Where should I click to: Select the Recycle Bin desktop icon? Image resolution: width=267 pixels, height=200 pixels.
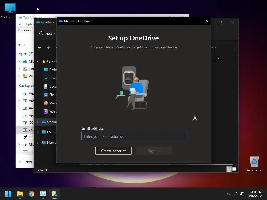click(x=254, y=164)
